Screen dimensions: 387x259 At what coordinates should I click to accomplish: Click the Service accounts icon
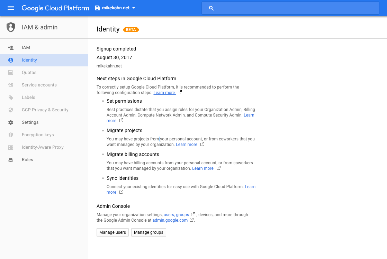tap(11, 85)
